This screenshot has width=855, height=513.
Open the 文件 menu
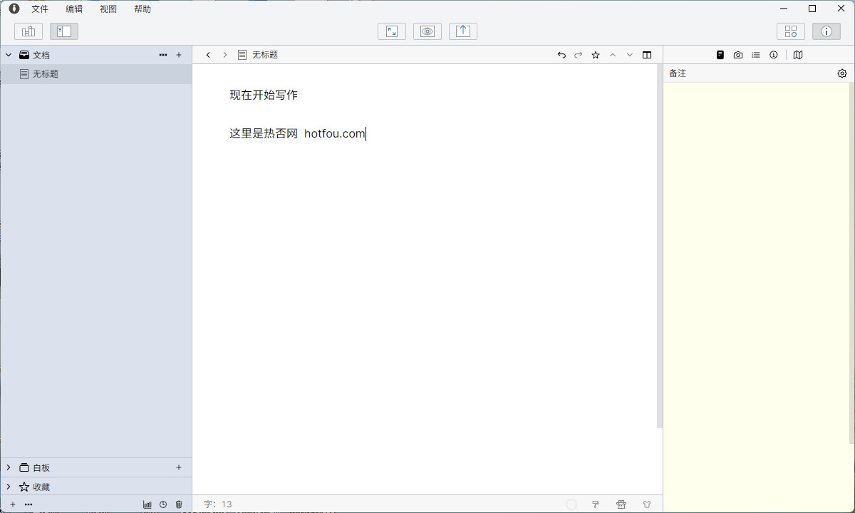click(40, 9)
